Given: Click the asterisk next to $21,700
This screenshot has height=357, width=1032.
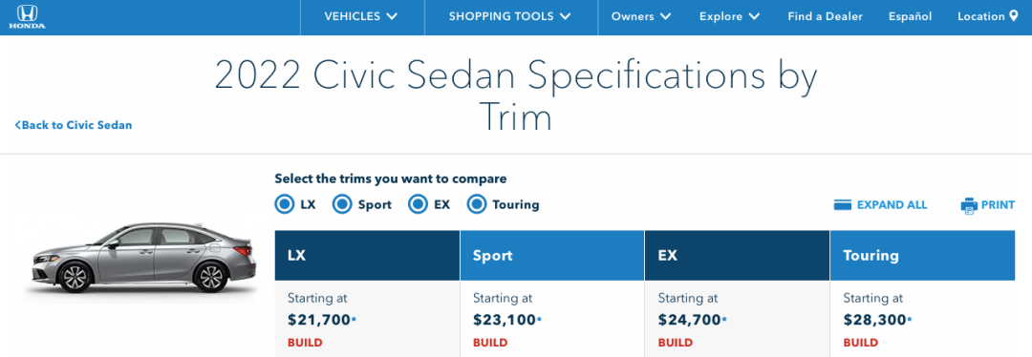Looking at the screenshot, I should [x=355, y=320].
